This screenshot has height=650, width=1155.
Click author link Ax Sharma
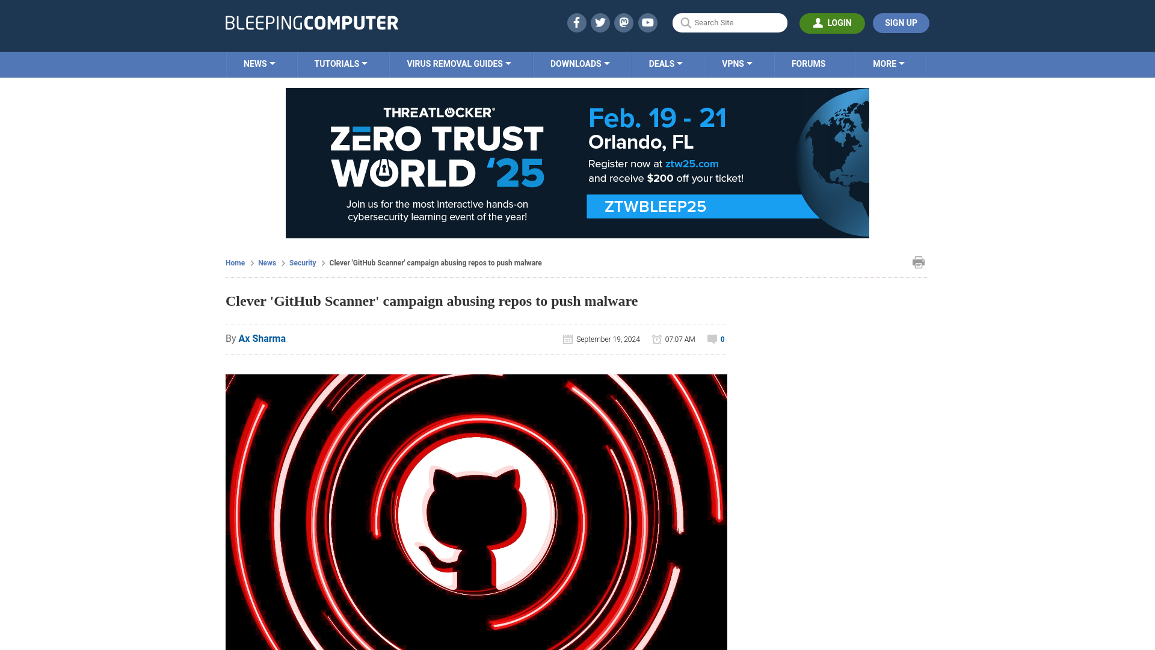[262, 338]
